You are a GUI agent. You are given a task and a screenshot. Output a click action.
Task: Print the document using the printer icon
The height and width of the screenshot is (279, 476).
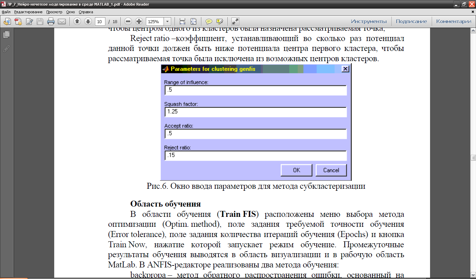51,21
